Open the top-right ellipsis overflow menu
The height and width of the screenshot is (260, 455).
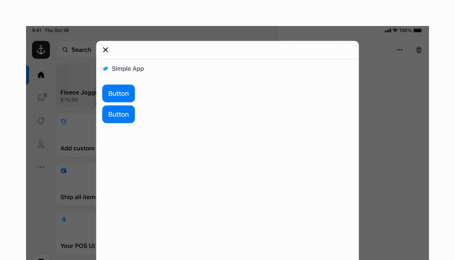point(399,49)
